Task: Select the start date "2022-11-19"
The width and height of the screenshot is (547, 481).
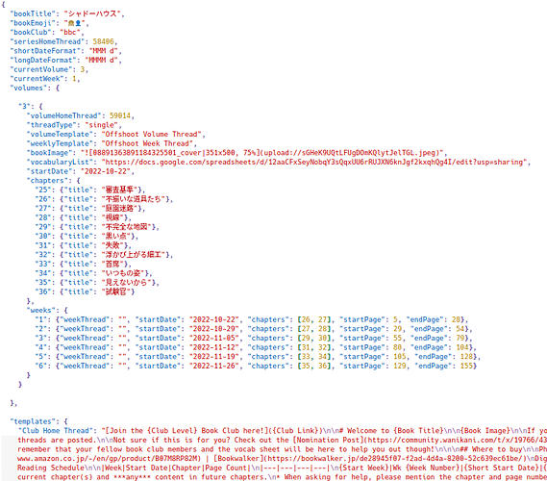Action: [x=213, y=356]
